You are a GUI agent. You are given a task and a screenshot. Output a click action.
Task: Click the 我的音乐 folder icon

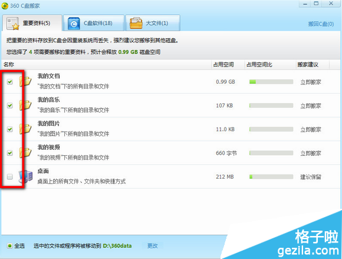click(x=25, y=105)
